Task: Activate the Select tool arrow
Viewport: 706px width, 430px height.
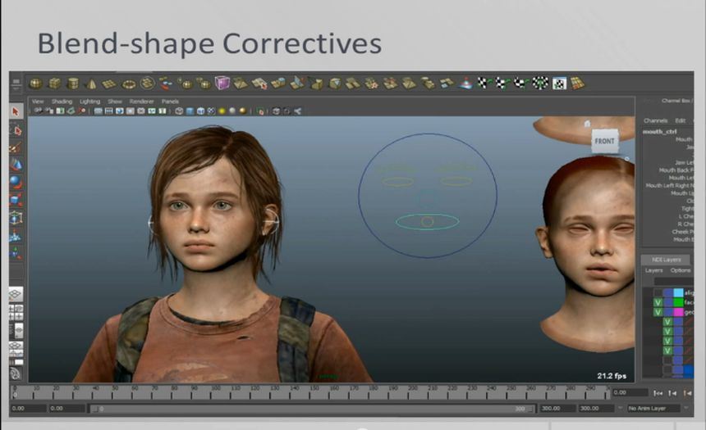Action: click(16, 111)
